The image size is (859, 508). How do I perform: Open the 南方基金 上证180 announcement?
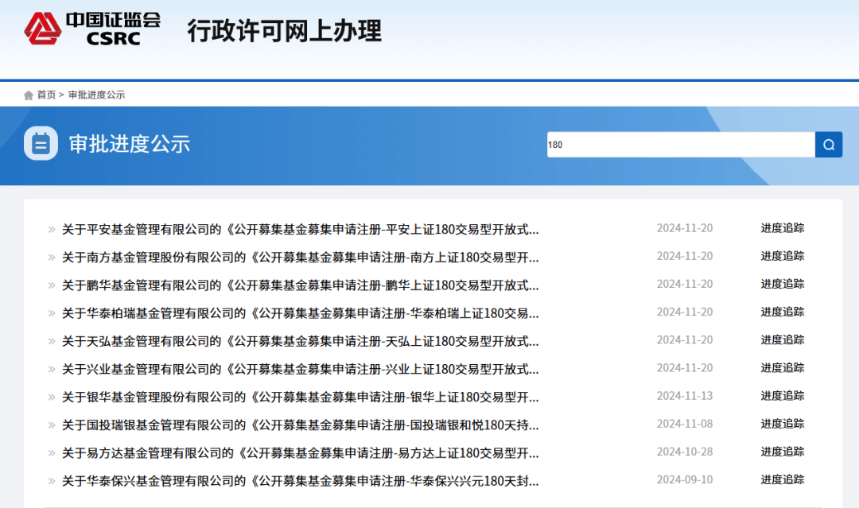pos(300,257)
